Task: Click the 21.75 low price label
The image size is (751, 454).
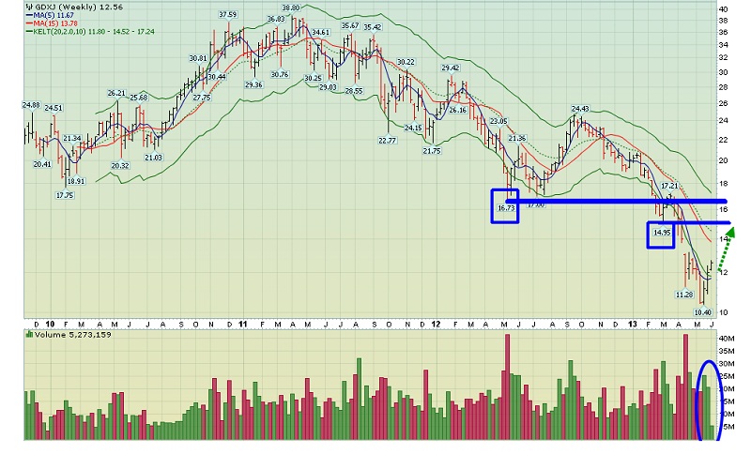Action: coord(432,151)
